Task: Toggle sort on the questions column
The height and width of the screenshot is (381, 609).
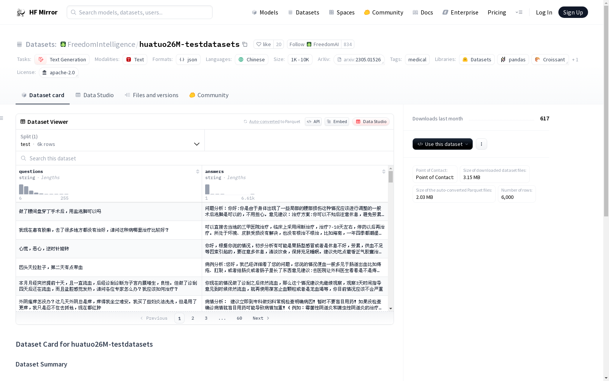Action: pyautogui.click(x=198, y=171)
